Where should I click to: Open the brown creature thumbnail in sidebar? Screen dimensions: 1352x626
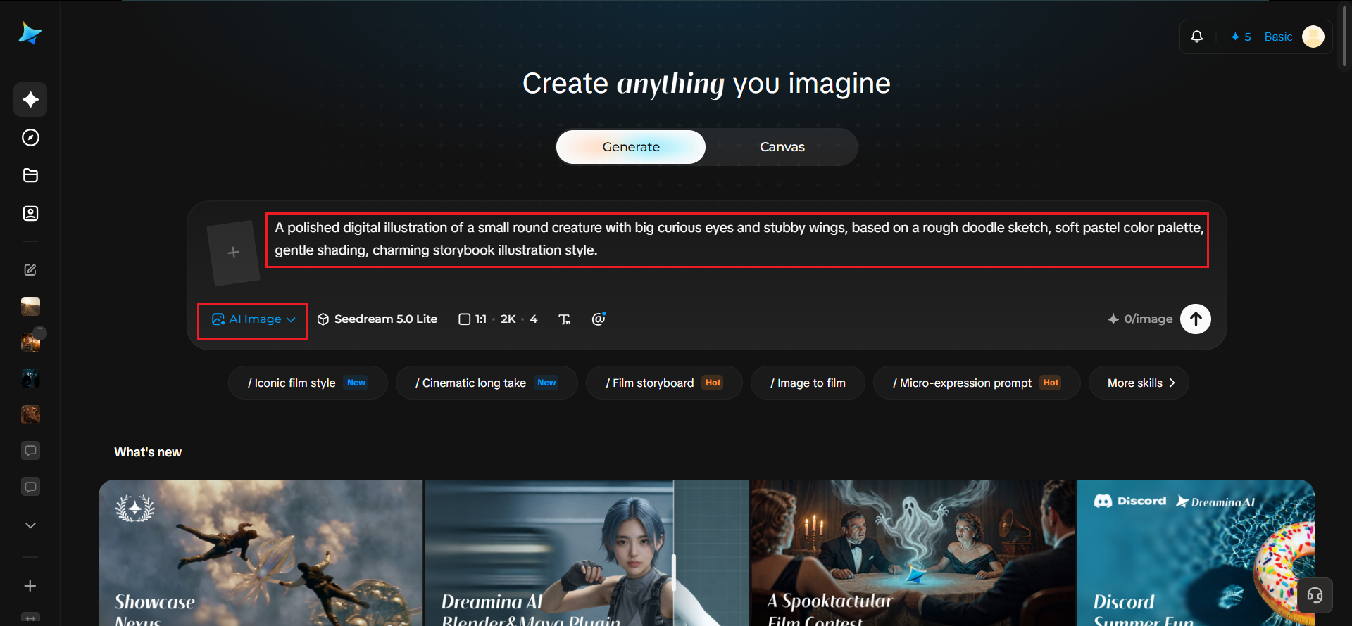pos(30,414)
